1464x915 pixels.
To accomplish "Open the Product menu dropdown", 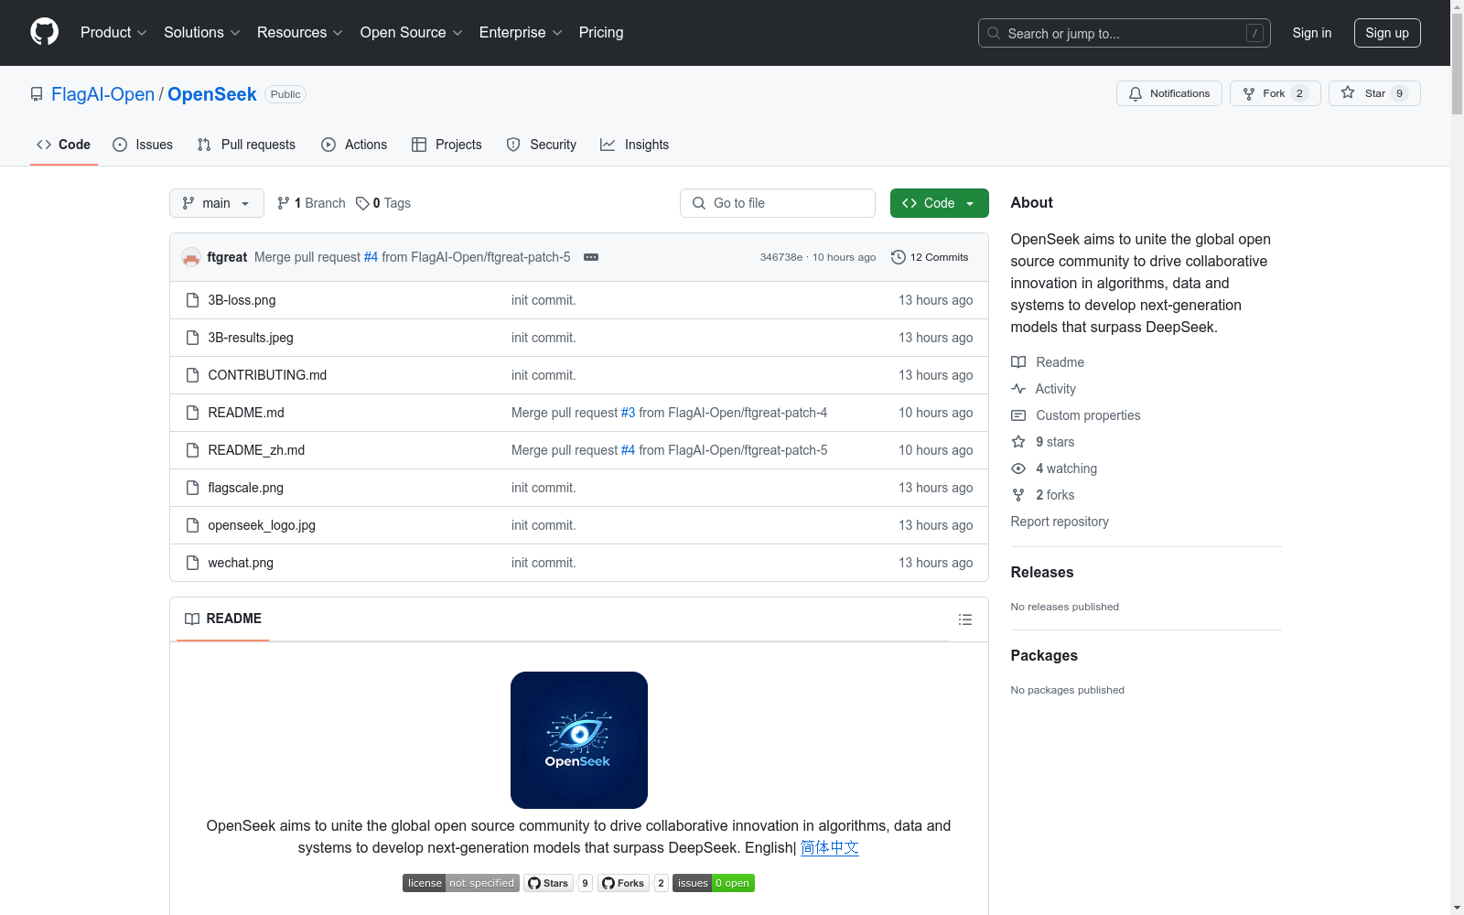I will pos(113,33).
